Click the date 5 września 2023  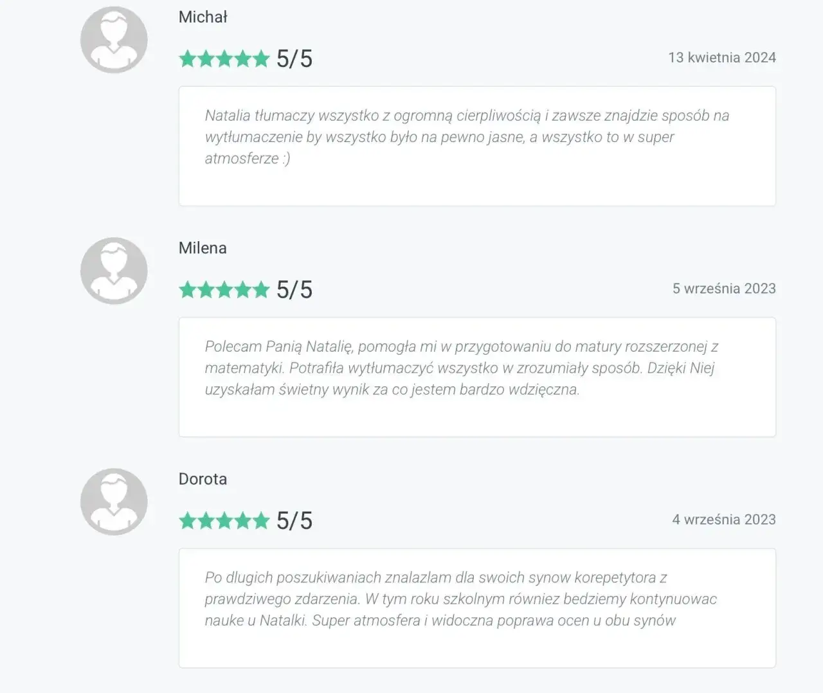(x=724, y=289)
